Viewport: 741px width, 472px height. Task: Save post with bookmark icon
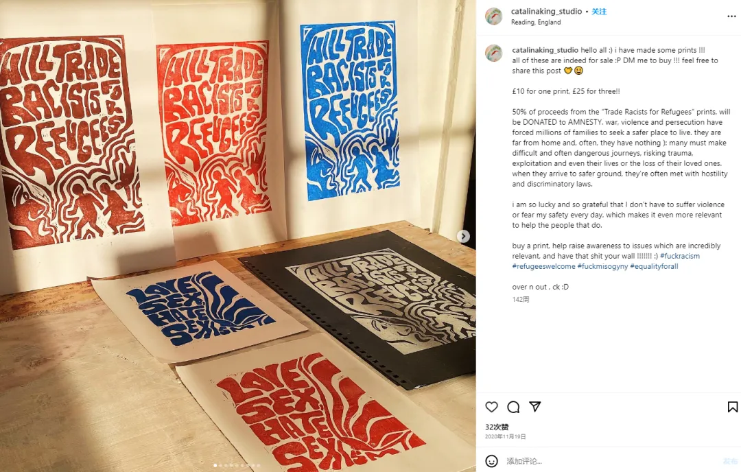click(733, 407)
